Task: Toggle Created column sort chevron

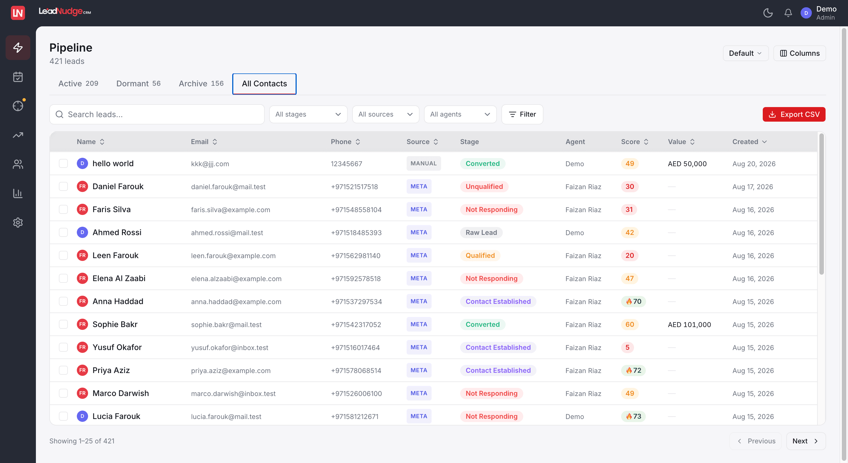Action: [x=764, y=142]
